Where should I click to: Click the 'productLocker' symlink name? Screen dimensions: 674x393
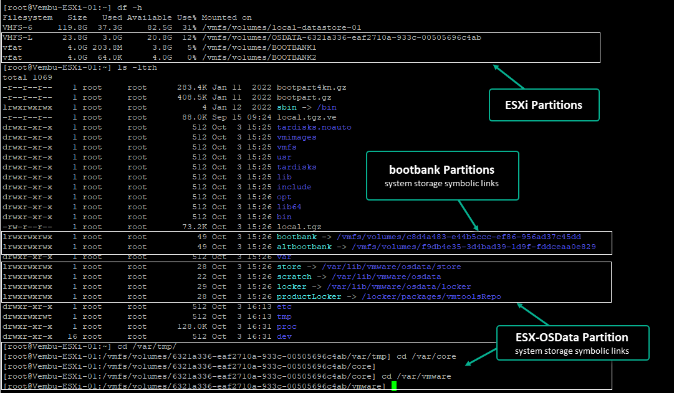(309, 296)
